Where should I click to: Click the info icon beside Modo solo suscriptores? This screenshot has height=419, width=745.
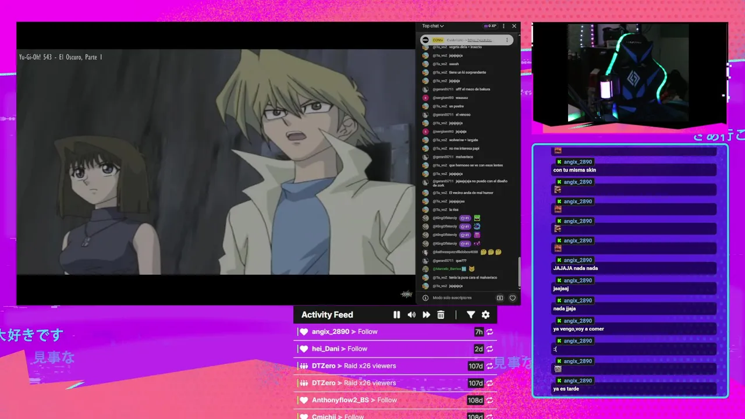tap(425, 298)
